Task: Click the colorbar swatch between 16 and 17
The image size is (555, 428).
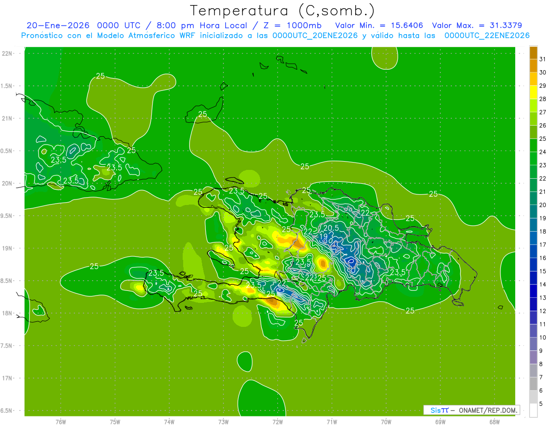Action: click(x=533, y=252)
